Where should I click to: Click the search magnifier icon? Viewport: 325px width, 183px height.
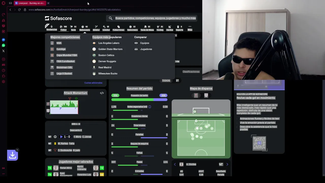[x=110, y=18]
